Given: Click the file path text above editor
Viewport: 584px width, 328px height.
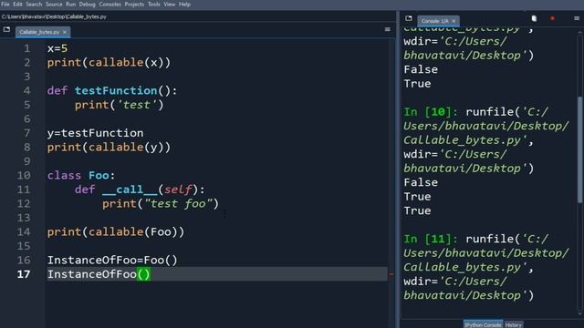Looking at the screenshot, I should click(x=54, y=16).
